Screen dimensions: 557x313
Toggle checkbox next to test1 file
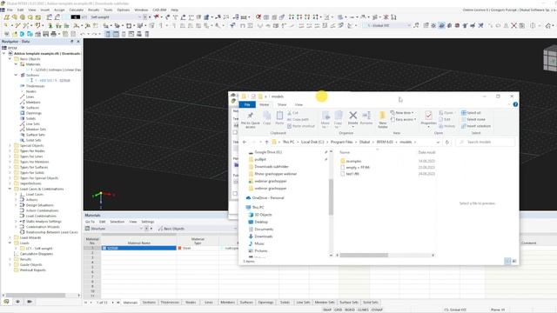point(342,174)
